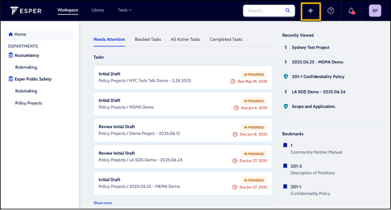391x210 pixels.
Task: Open Rulemaking under Esper Public Safety
Action: pyautogui.click(x=26, y=91)
